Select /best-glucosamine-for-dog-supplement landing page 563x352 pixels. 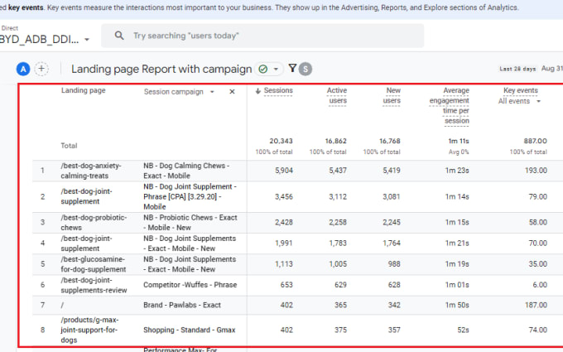point(94,264)
